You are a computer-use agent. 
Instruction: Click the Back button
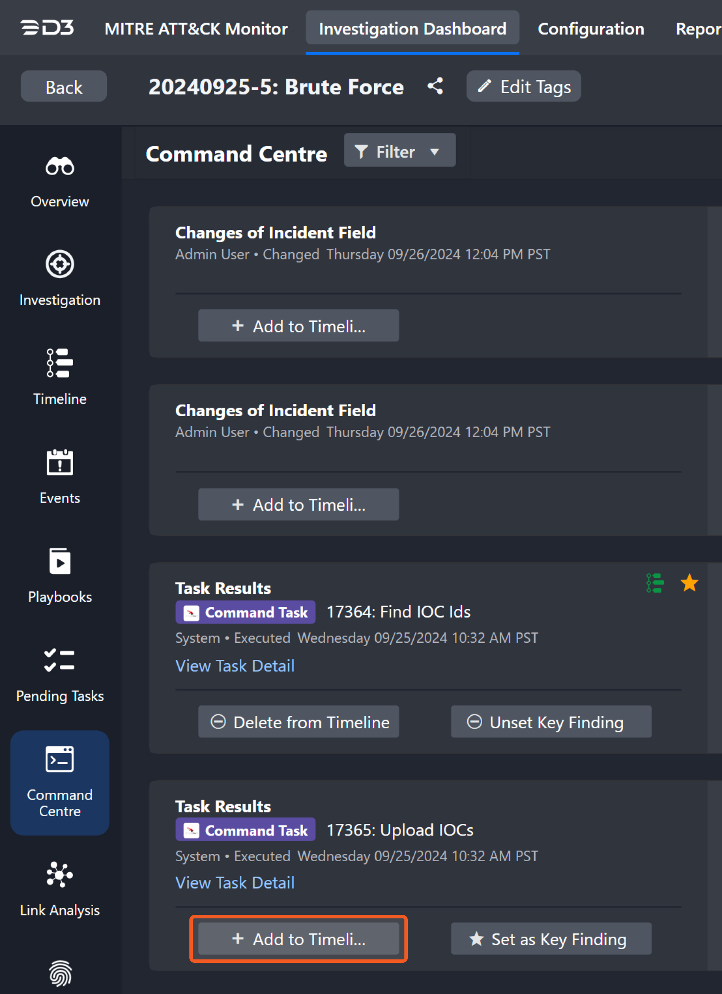(64, 87)
